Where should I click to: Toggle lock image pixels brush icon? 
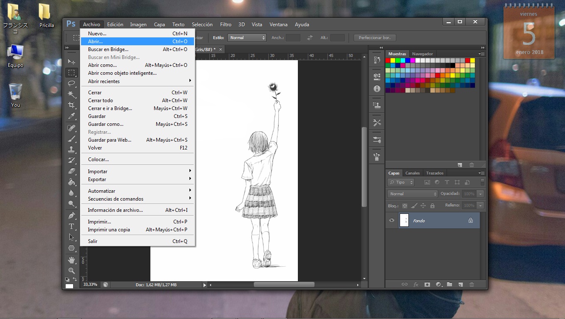coord(414,206)
